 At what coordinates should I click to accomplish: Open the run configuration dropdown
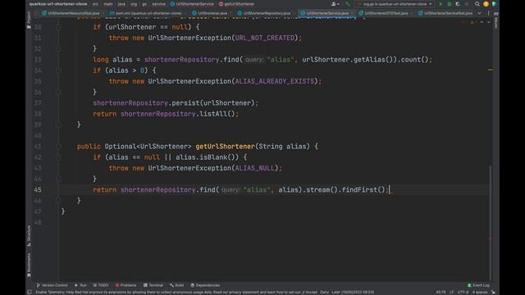click(395, 4)
